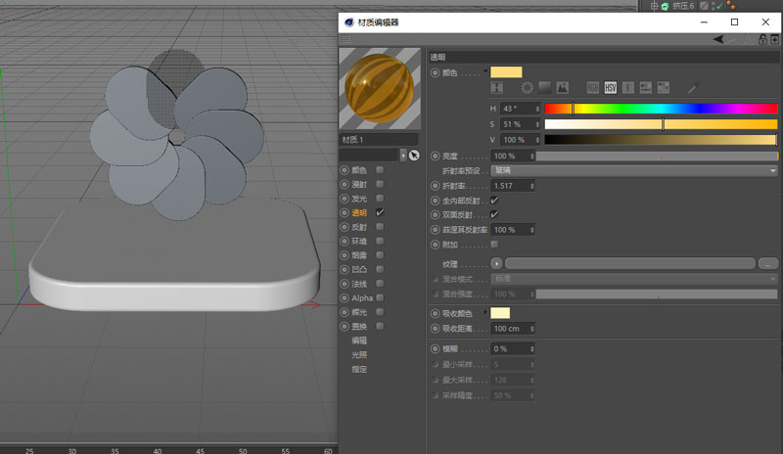Open the 折射率预设 dropdown showing 玻璃
This screenshot has width=783, height=454.
point(634,170)
